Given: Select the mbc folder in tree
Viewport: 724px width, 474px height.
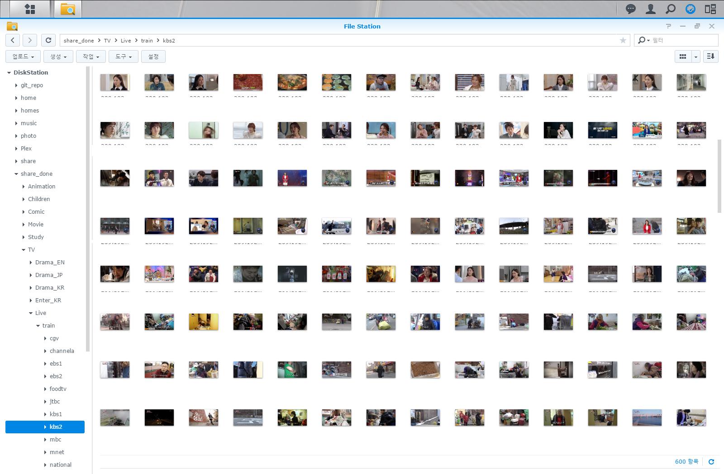Looking at the screenshot, I should coord(55,440).
